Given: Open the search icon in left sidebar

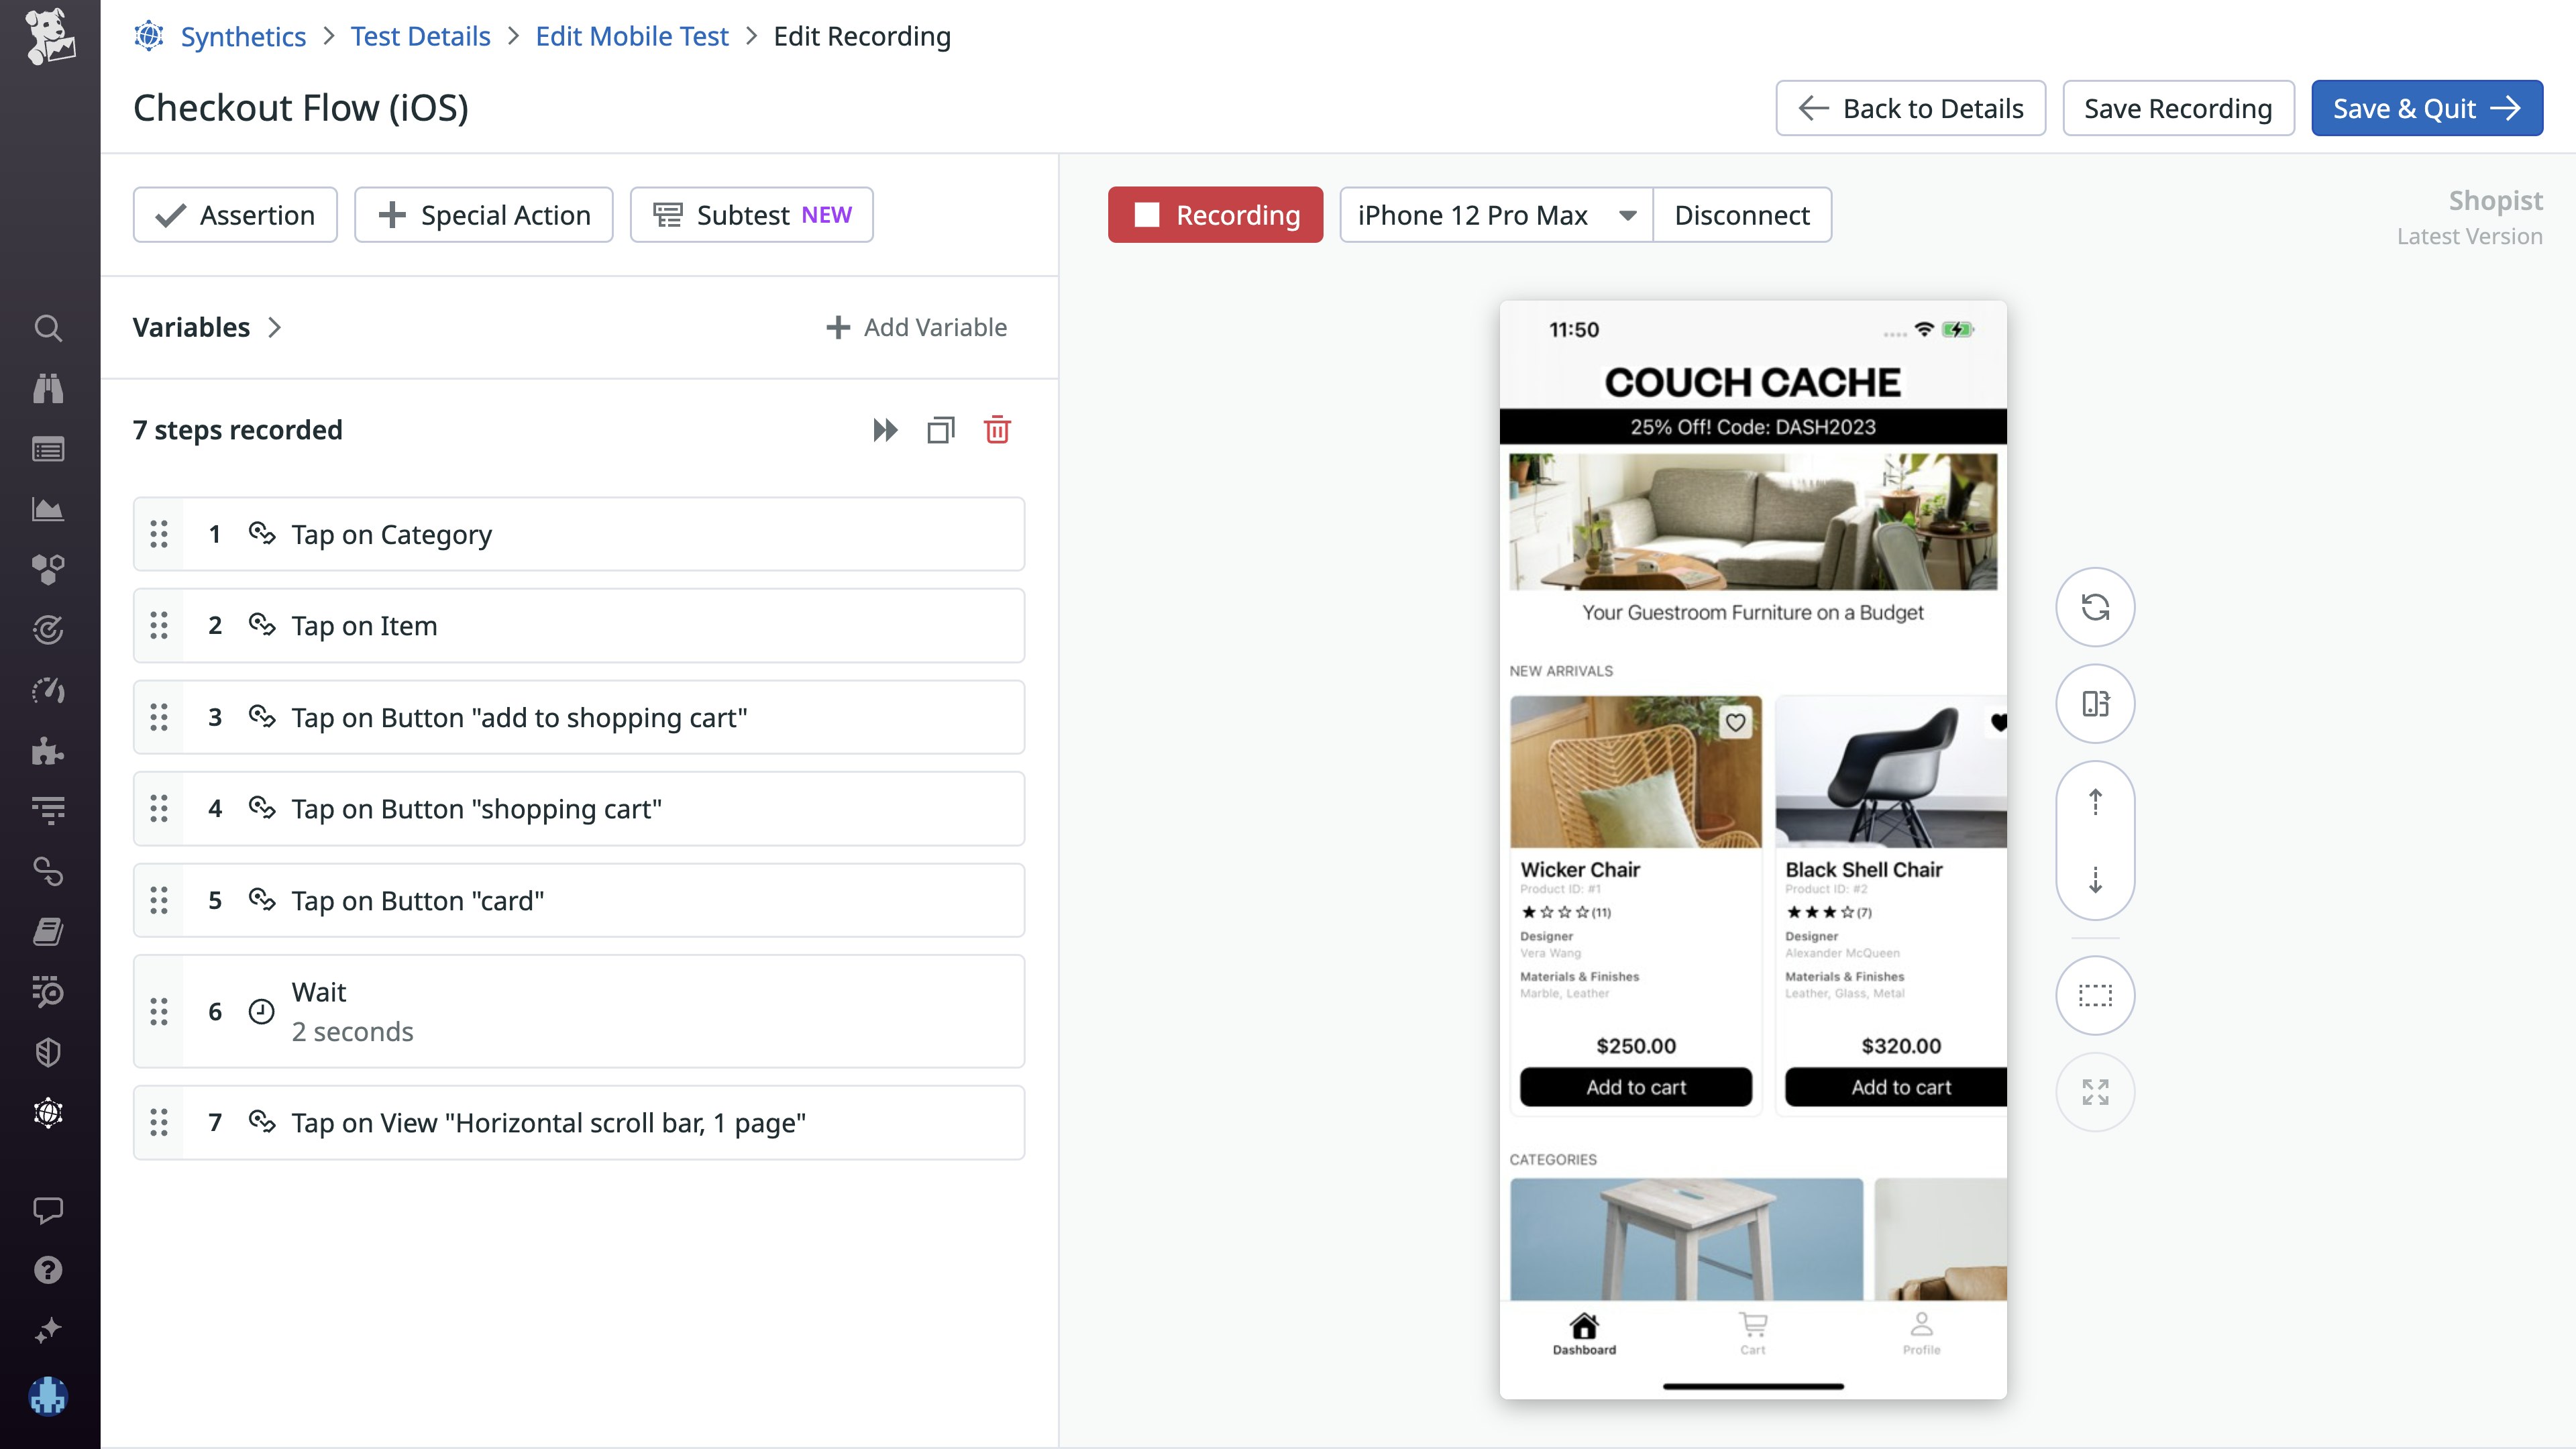Looking at the screenshot, I should [x=48, y=328].
